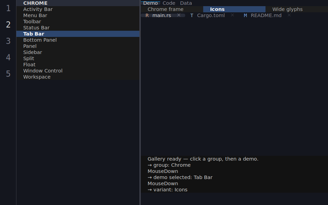Image resolution: width=328 pixels, height=205 pixels.
Task: Open the Window Control demo
Action: (78, 71)
